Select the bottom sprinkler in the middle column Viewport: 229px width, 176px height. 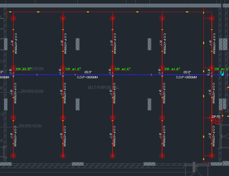113,156
